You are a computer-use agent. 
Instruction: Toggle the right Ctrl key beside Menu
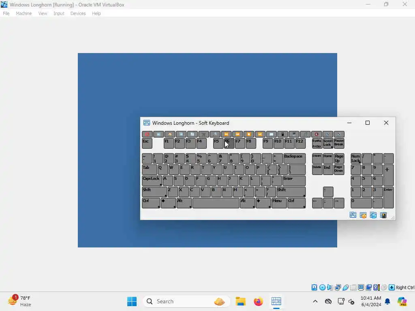click(x=296, y=203)
